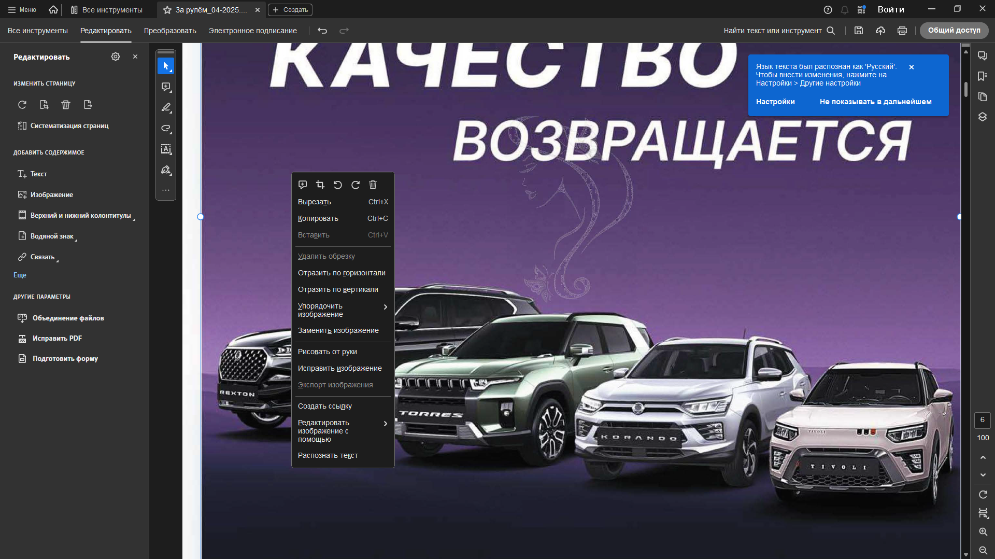Click Создать new tab button
The height and width of the screenshot is (560, 995).
pos(290,10)
